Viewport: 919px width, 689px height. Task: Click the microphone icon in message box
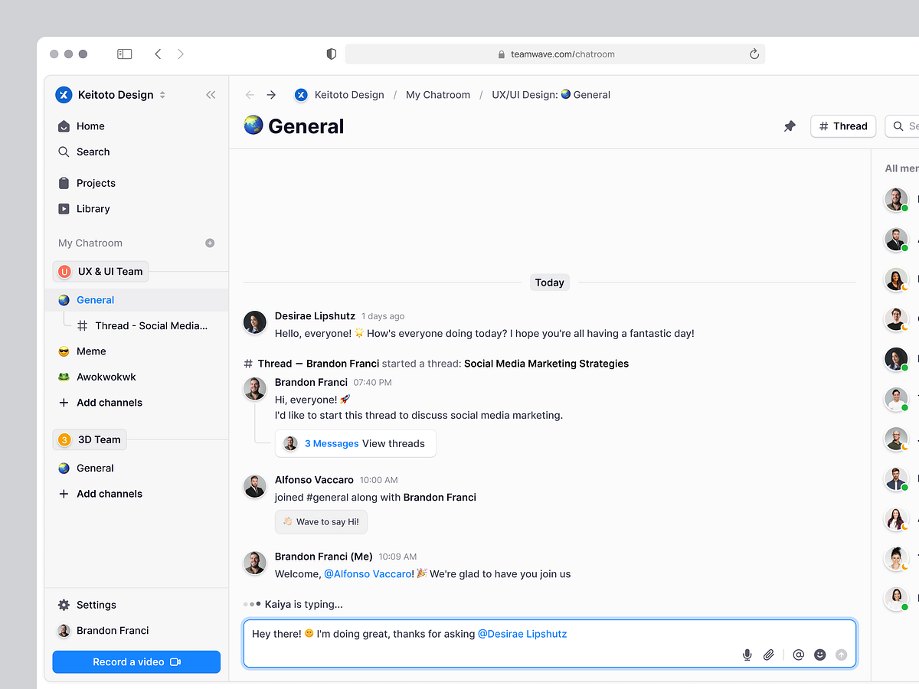coord(747,655)
